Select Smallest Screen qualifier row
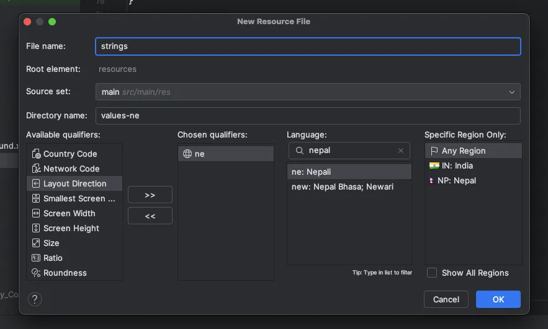Screen dimensions: 548x329 pyautogui.click(x=74, y=198)
